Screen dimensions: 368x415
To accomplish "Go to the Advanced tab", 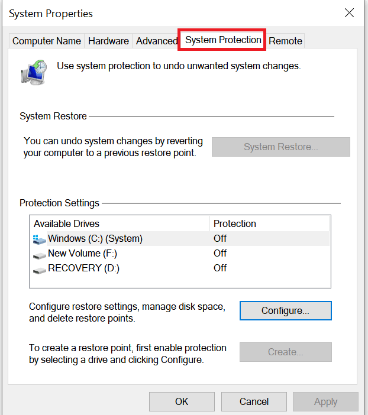I will pyautogui.click(x=156, y=41).
